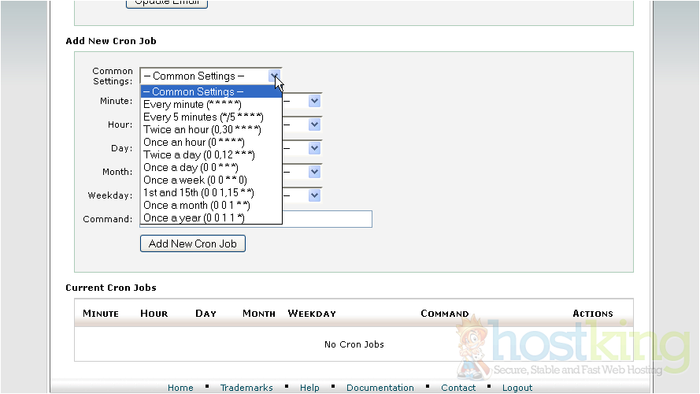Select 'Once a day' option
This screenshot has height=394, width=700.
click(190, 167)
